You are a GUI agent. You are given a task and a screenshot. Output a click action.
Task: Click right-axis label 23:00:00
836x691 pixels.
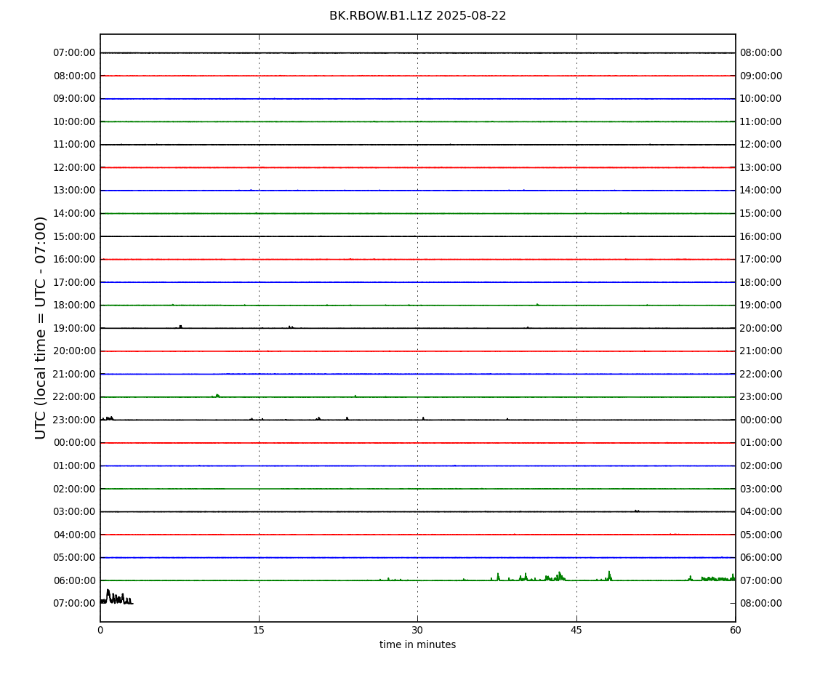[761, 397]
